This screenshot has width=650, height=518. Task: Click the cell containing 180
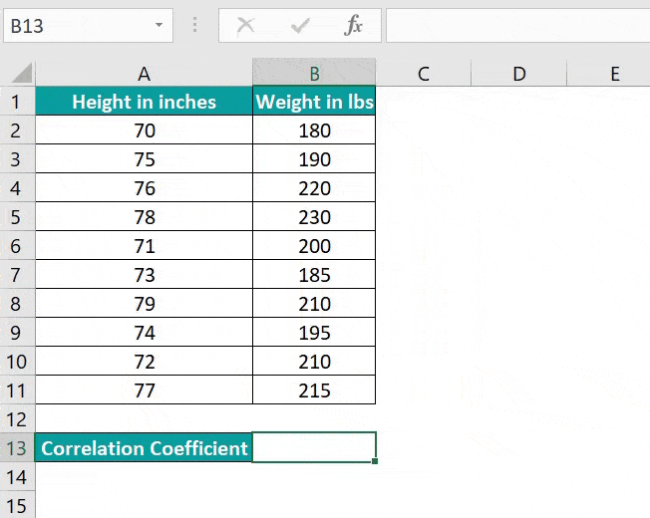[x=314, y=130]
